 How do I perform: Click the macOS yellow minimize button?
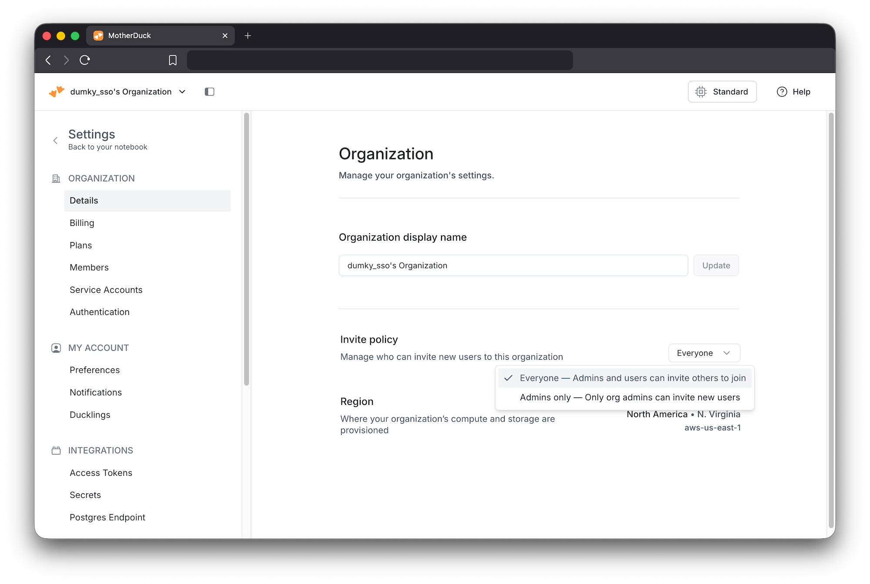[61, 36]
